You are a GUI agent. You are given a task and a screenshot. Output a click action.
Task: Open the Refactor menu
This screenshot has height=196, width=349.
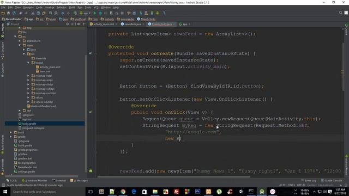point(62,7)
